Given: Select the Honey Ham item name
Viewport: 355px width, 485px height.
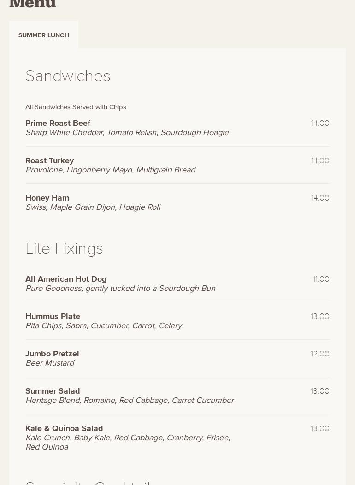Looking at the screenshot, I should (47, 198).
